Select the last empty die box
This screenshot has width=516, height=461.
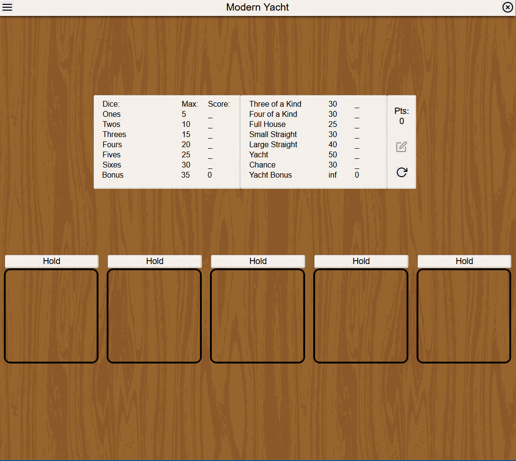tap(464, 316)
